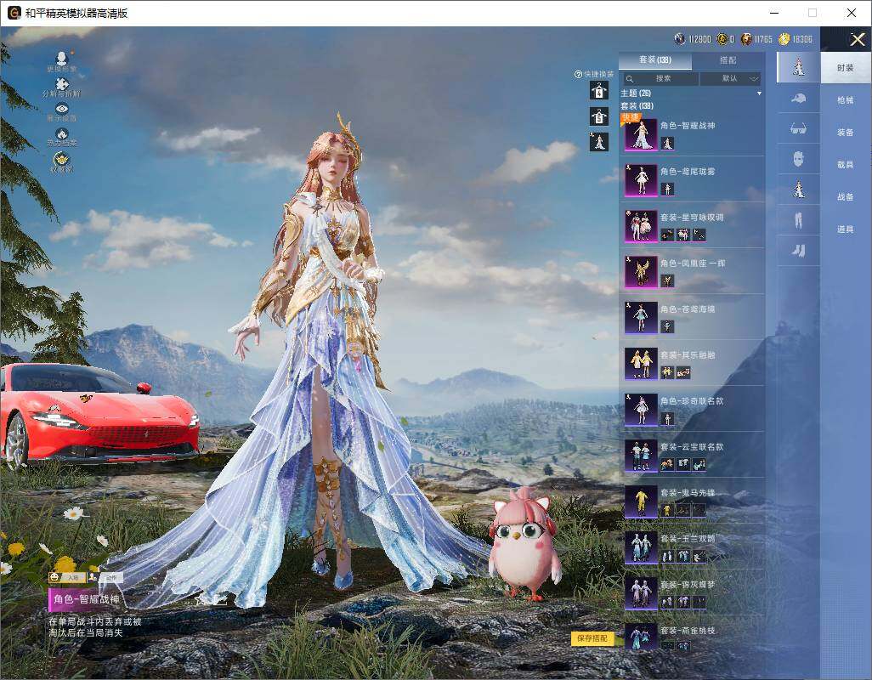Select the 套装-其乐融融 outfit thumbnail

coord(641,364)
